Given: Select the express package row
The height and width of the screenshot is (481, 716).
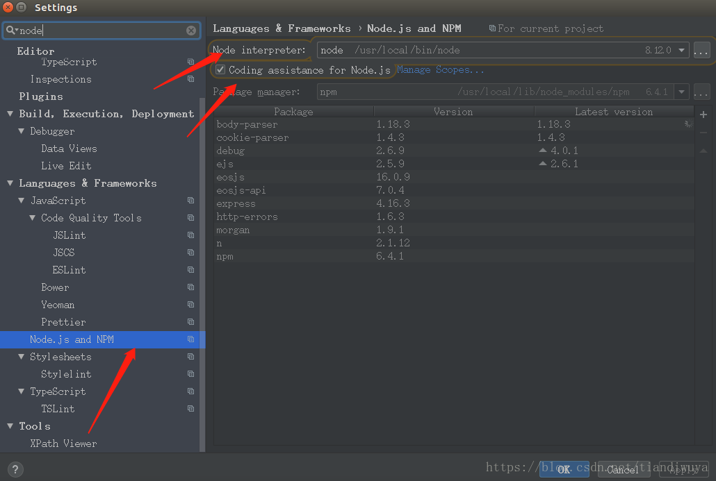Looking at the screenshot, I should coord(454,203).
